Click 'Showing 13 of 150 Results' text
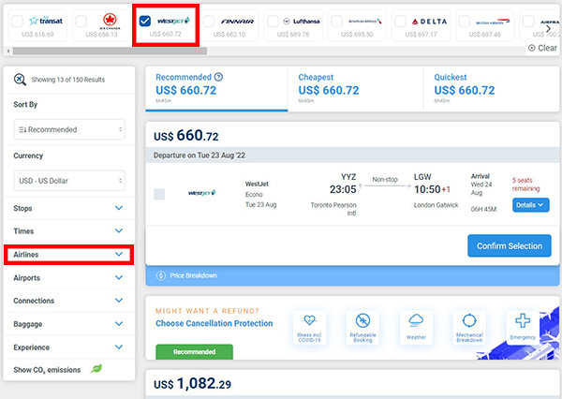Screen dimensions: 562x399 point(68,80)
